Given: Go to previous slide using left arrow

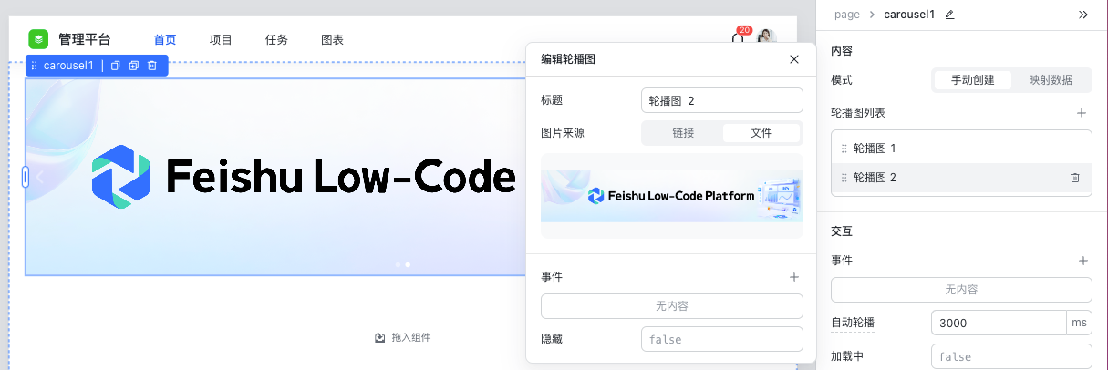Looking at the screenshot, I should (40, 178).
